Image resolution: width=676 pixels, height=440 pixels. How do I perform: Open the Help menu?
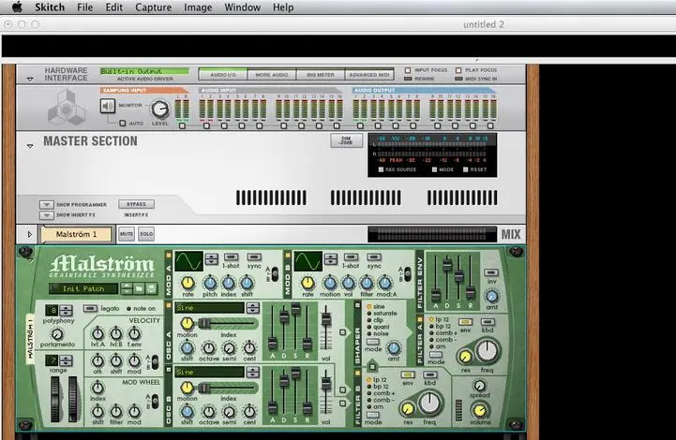(x=283, y=7)
